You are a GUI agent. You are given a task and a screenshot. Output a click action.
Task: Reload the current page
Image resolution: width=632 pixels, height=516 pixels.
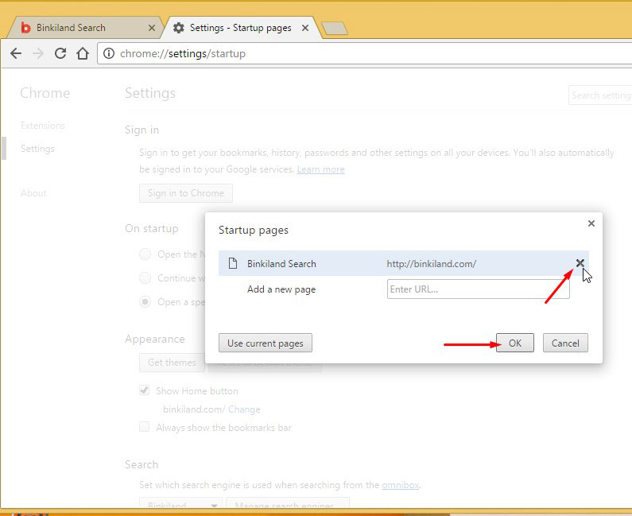[60, 53]
